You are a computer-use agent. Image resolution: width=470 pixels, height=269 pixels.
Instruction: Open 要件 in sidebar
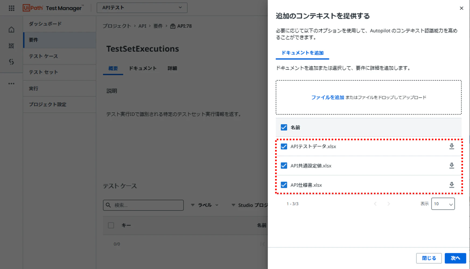click(59, 40)
